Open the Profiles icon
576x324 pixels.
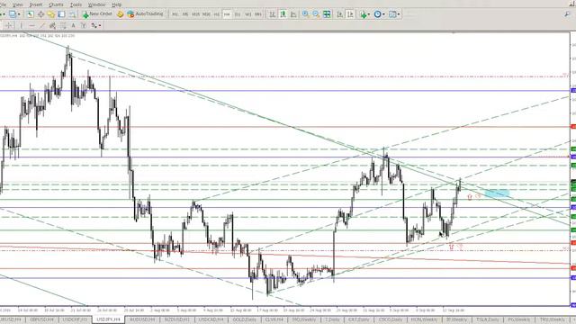[13, 14]
